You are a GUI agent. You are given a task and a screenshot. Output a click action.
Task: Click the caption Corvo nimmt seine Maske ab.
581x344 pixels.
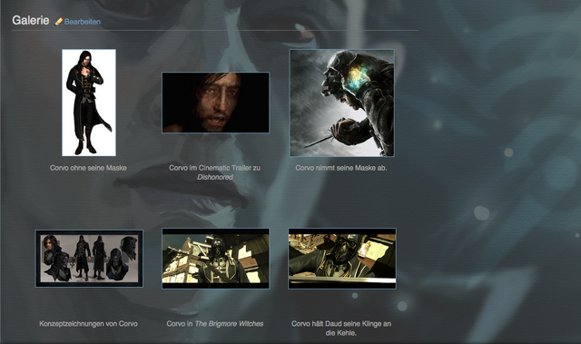341,168
